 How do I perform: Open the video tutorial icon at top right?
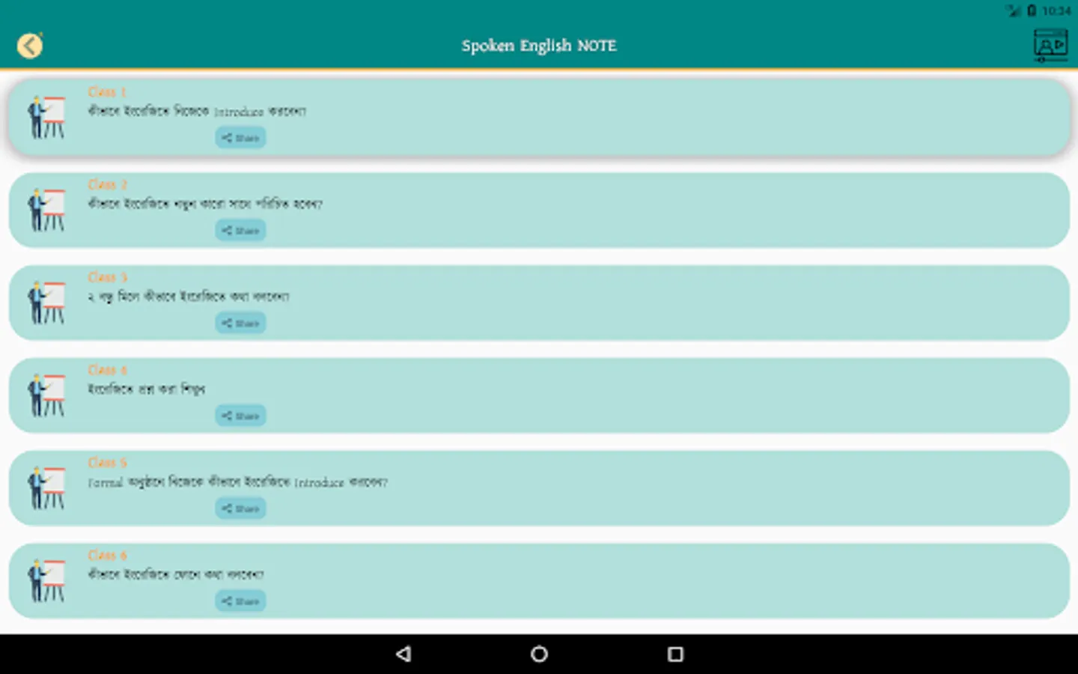(x=1051, y=45)
